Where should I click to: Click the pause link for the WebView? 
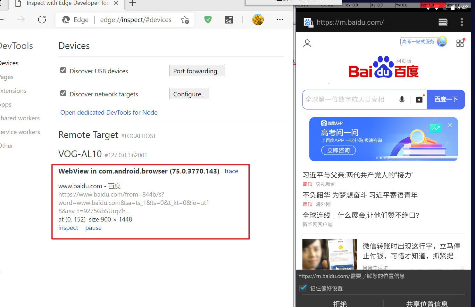93,228
